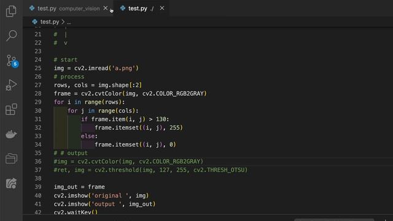Expand the breadcrumb ellipsis after test.py

[69, 22]
